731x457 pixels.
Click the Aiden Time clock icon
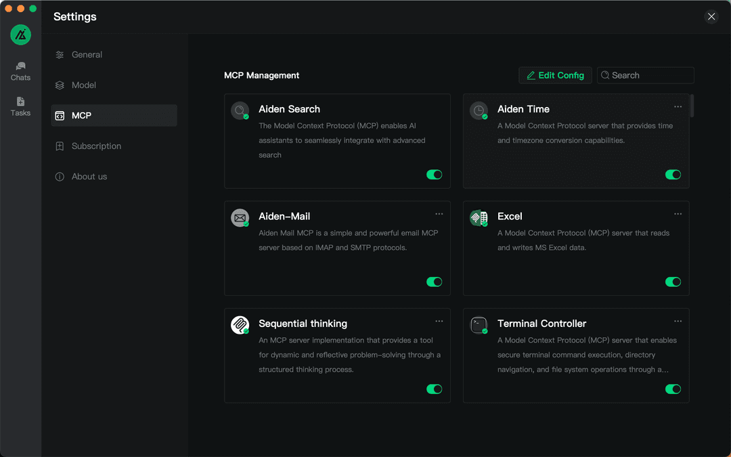point(479,110)
